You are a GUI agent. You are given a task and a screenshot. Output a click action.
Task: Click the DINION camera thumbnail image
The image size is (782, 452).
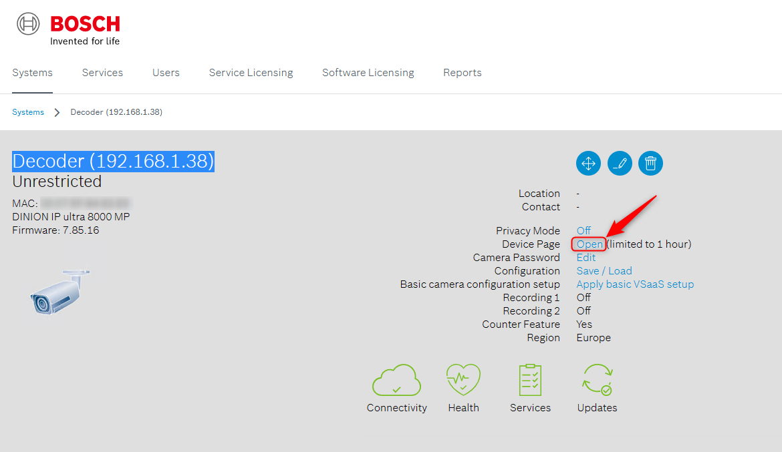(60, 292)
